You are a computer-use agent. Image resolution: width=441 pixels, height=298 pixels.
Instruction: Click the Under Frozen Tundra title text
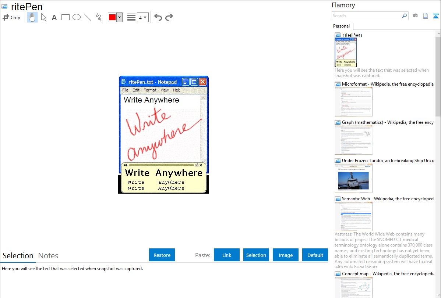(388, 160)
